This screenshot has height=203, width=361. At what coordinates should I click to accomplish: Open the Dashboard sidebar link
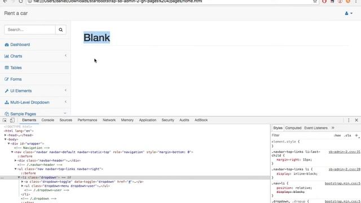[x=20, y=45]
